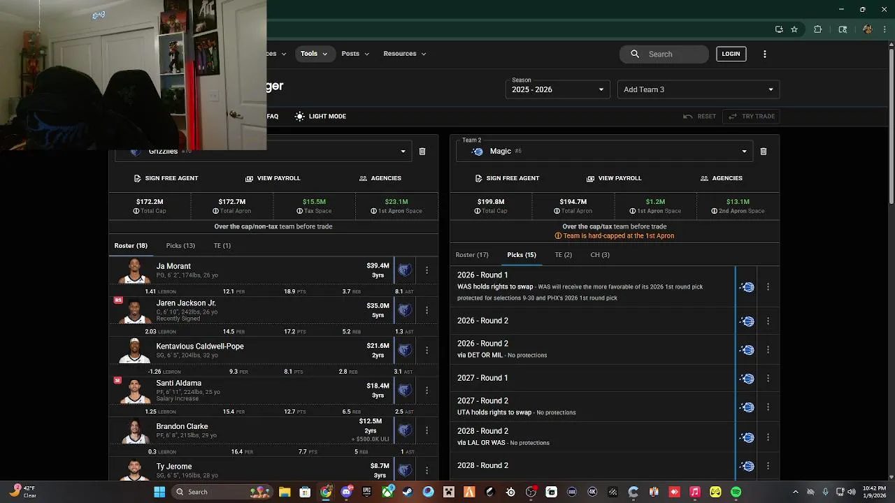Click Magic logo on 2026 Round 1 pick
This screenshot has height=503, width=895.
point(747,287)
